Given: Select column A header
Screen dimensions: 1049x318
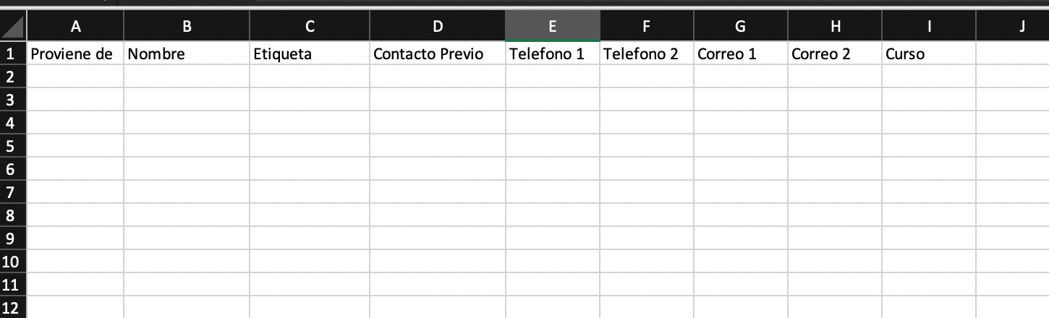Looking at the screenshot, I should tap(75, 27).
